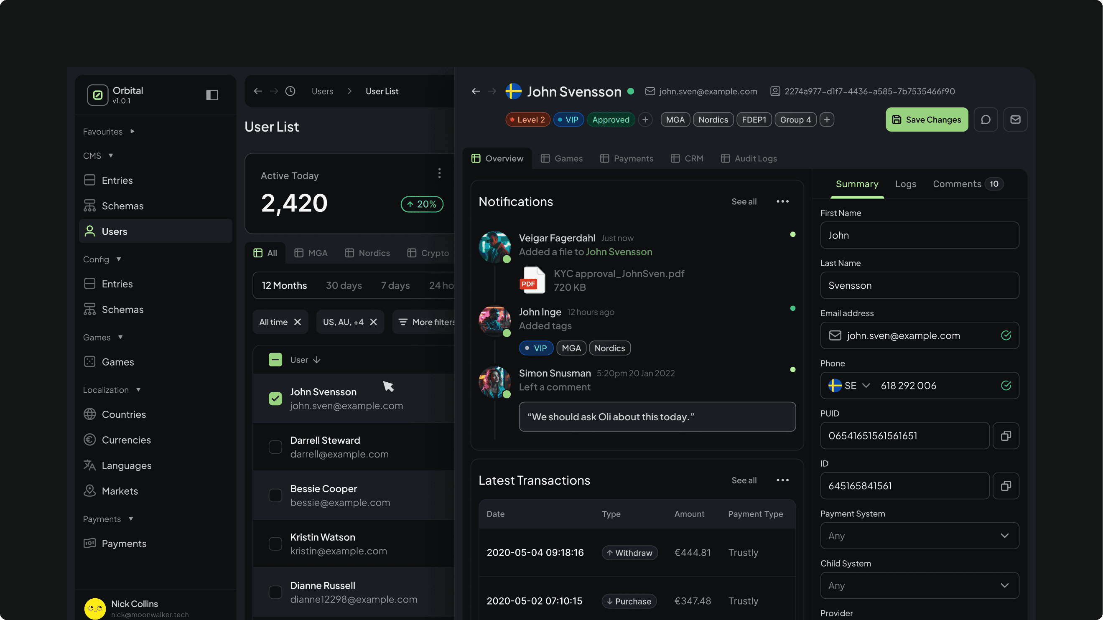The image size is (1103, 620).
Task: Click the First Name input field
Action: tap(920, 235)
